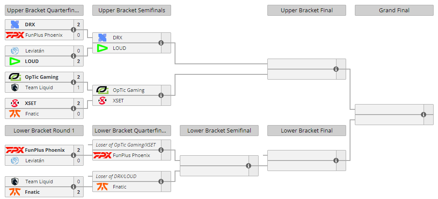Click OpTic Gaming logo in quarterfinals
This screenshot has width=438, height=199.
click(x=14, y=77)
